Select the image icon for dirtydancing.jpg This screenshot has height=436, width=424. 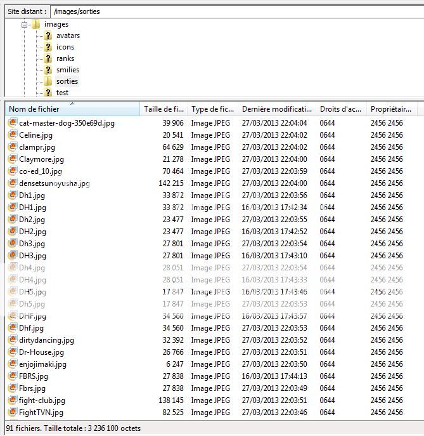tap(12, 340)
